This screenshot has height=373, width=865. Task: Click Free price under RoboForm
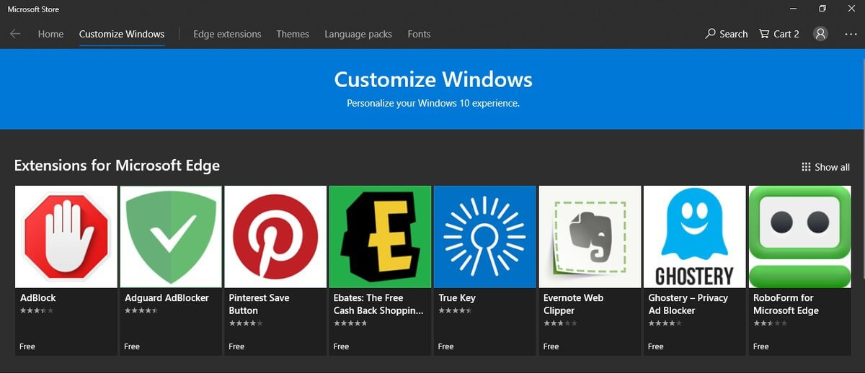tap(760, 346)
